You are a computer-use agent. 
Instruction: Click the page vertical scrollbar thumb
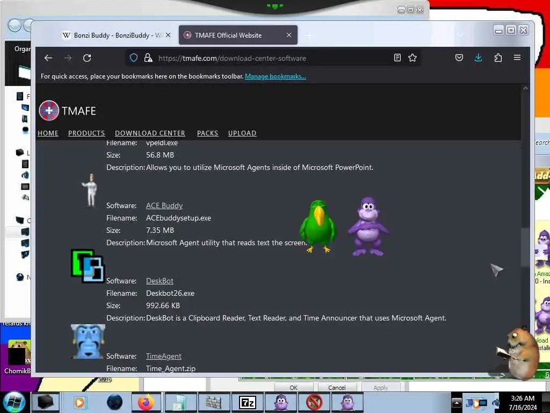[525, 247]
